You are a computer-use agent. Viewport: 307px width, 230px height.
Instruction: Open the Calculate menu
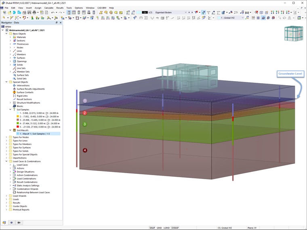tap(48, 8)
